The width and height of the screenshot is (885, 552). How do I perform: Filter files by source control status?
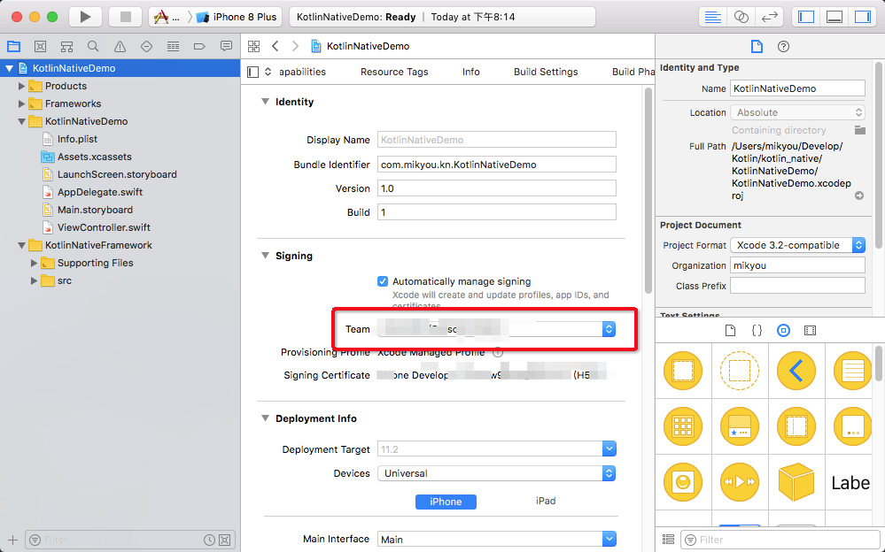tap(224, 540)
